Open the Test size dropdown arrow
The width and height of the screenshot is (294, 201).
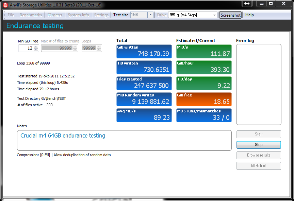(150, 15)
